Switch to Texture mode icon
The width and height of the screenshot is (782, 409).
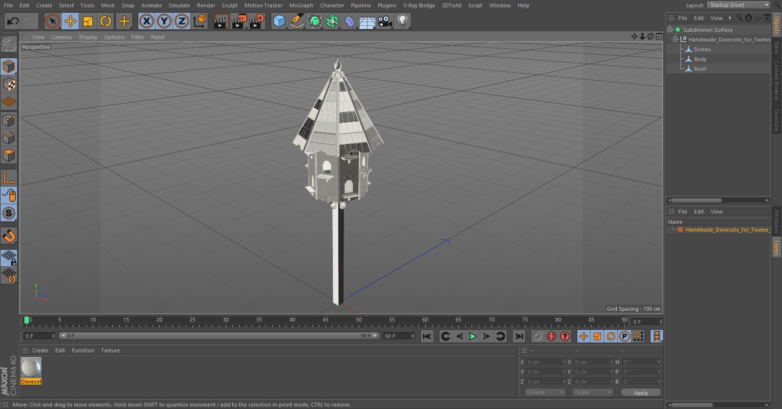[9, 85]
